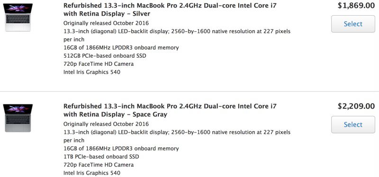The width and height of the screenshot is (379, 177).
Task: Click the 1TB PCIe-based onboard SSD line
Action: click(x=101, y=157)
